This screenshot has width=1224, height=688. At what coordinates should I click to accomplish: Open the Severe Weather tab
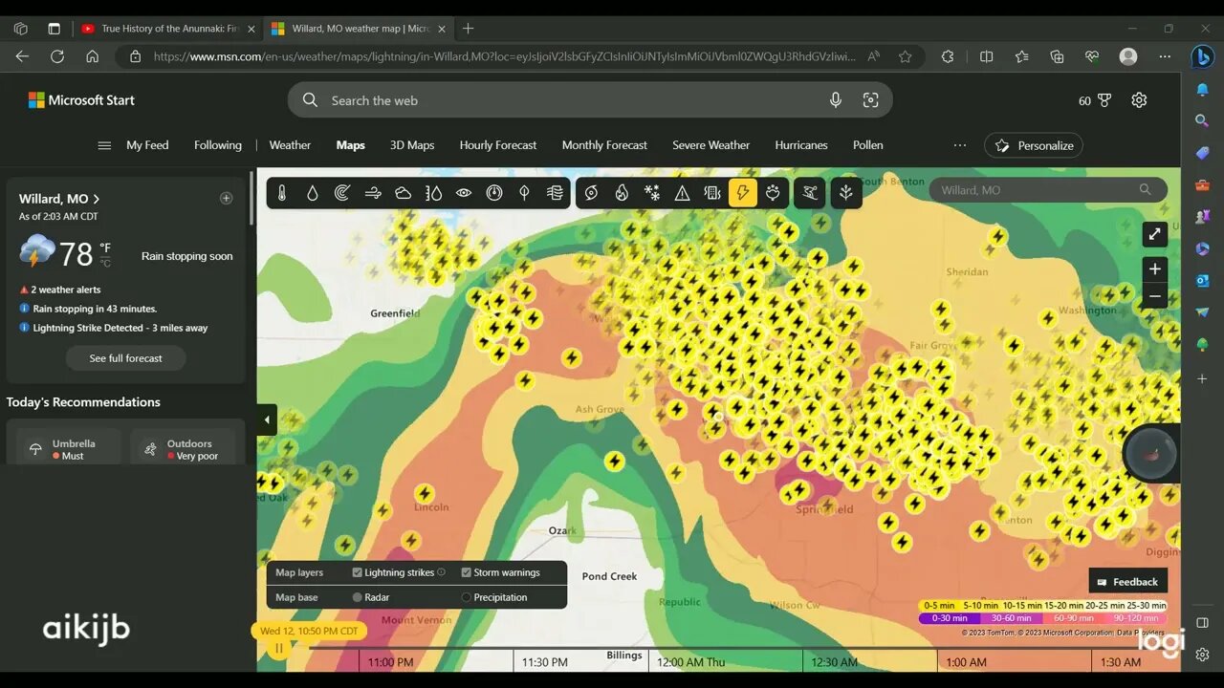[710, 145]
